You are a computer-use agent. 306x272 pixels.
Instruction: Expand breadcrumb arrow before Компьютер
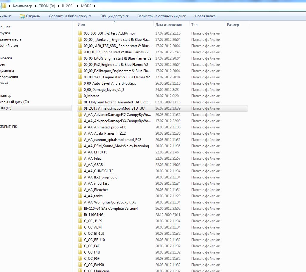[10, 6]
